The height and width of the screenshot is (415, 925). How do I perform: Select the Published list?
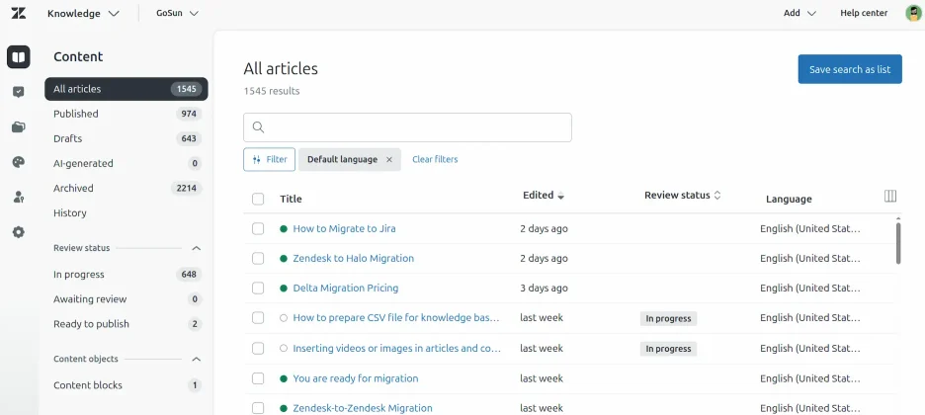point(126,114)
